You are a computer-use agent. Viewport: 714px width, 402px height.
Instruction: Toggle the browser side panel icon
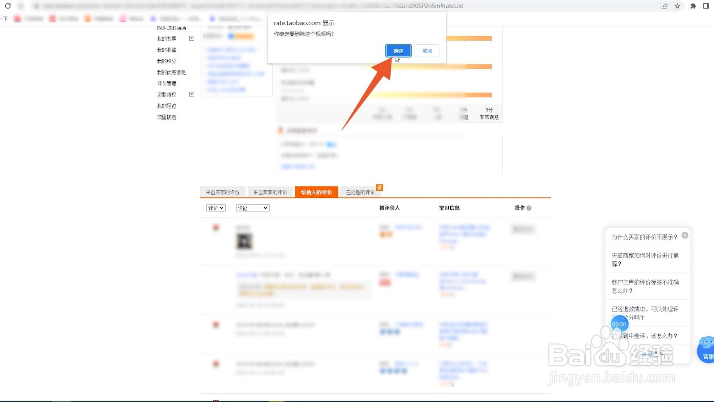click(x=706, y=6)
